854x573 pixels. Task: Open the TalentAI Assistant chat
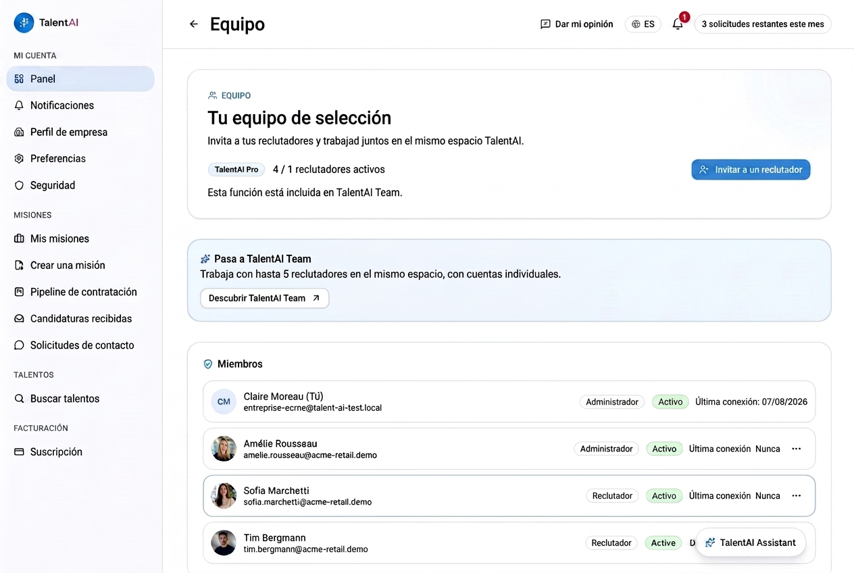coord(751,543)
